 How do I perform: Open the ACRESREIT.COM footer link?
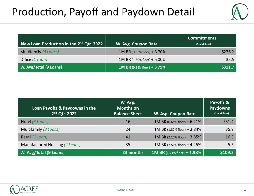(126, 190)
